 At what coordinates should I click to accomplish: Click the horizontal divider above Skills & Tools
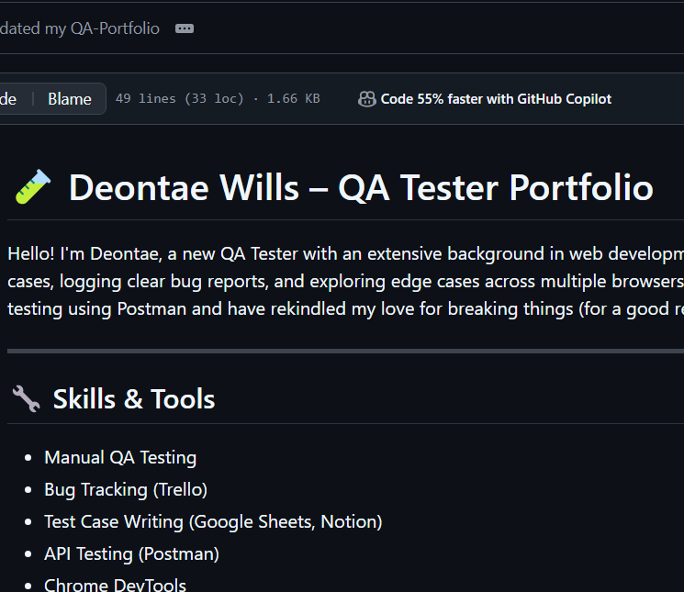344,351
